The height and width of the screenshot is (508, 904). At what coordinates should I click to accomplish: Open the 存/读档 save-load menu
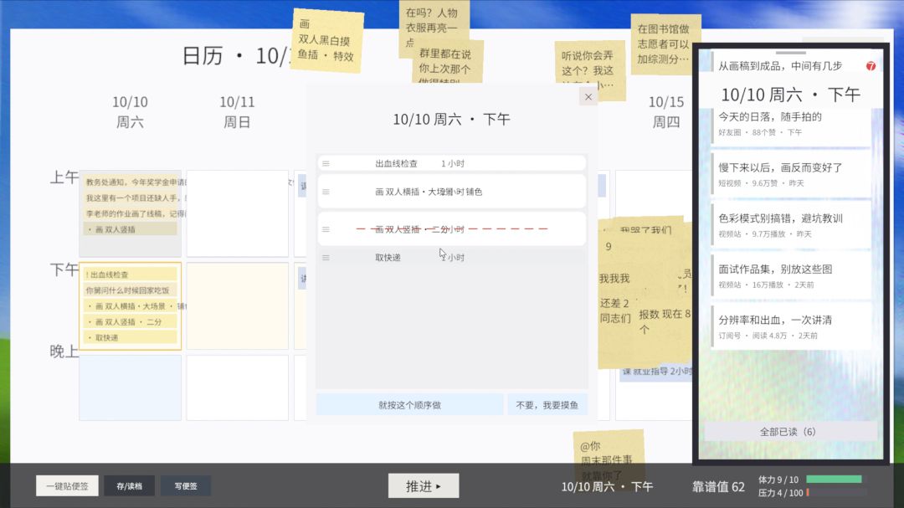129,486
